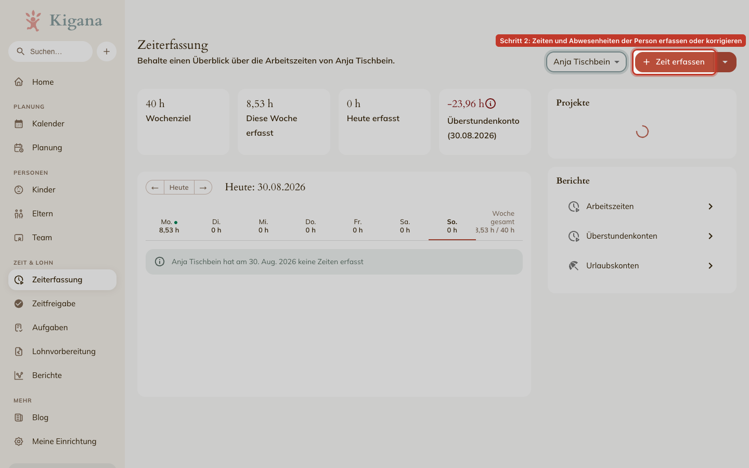Open the Überstundenkonten report chevron

711,236
